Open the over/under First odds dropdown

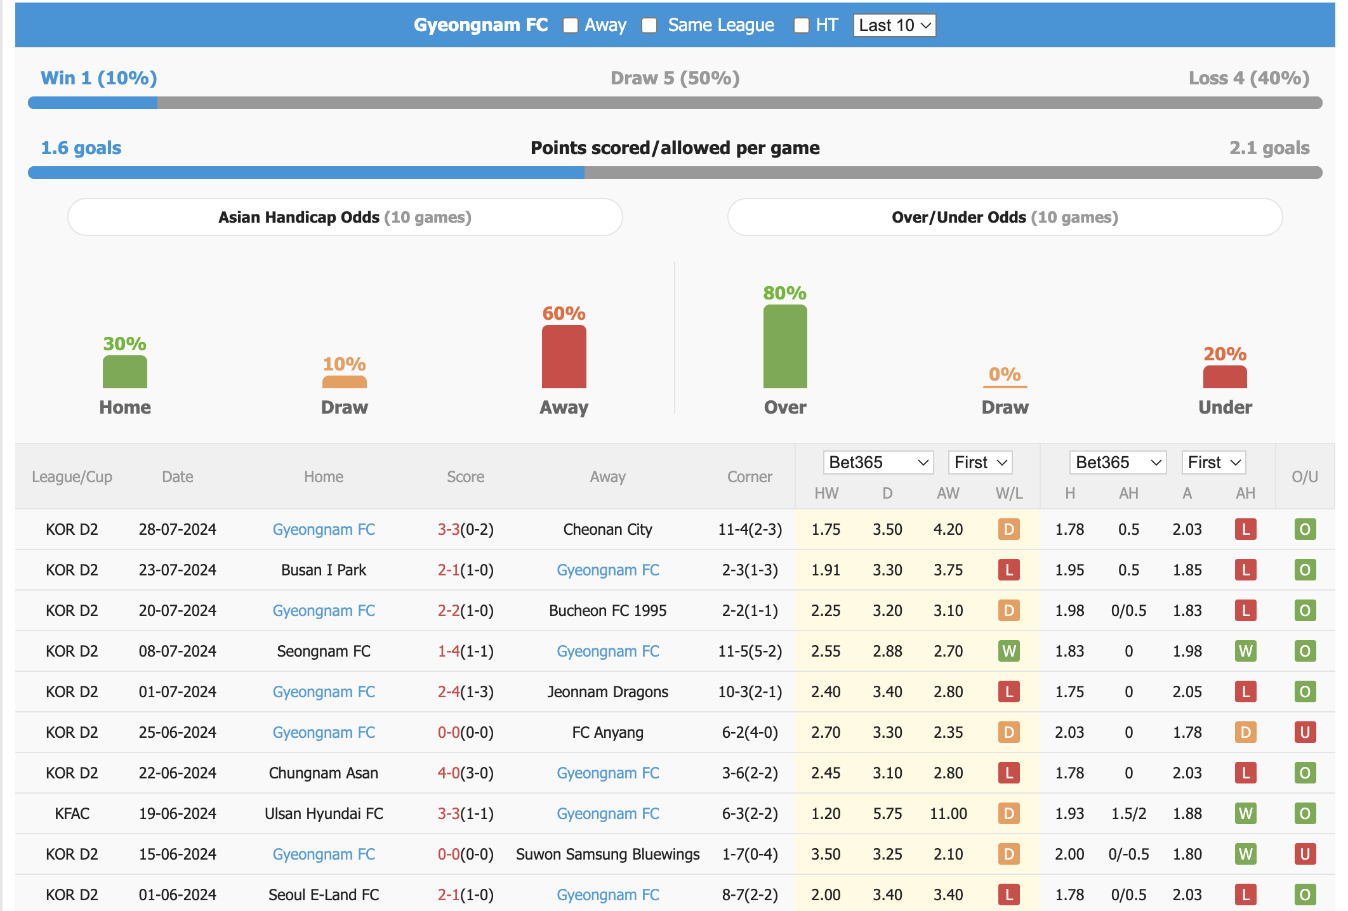point(1213,462)
